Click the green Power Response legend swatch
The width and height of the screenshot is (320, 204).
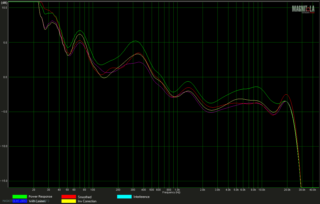pyautogui.click(x=19, y=197)
